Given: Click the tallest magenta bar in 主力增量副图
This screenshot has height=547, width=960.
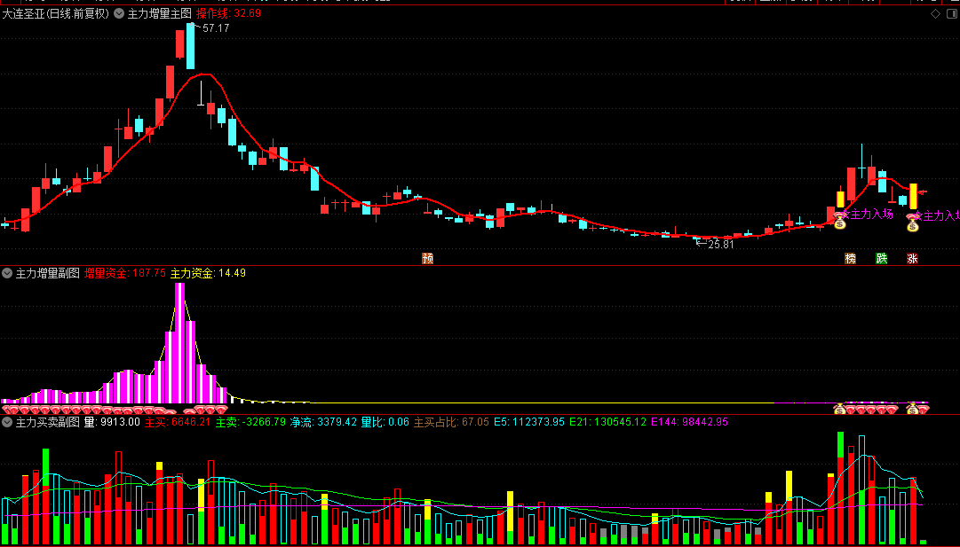Looking at the screenshot, I should (180, 343).
